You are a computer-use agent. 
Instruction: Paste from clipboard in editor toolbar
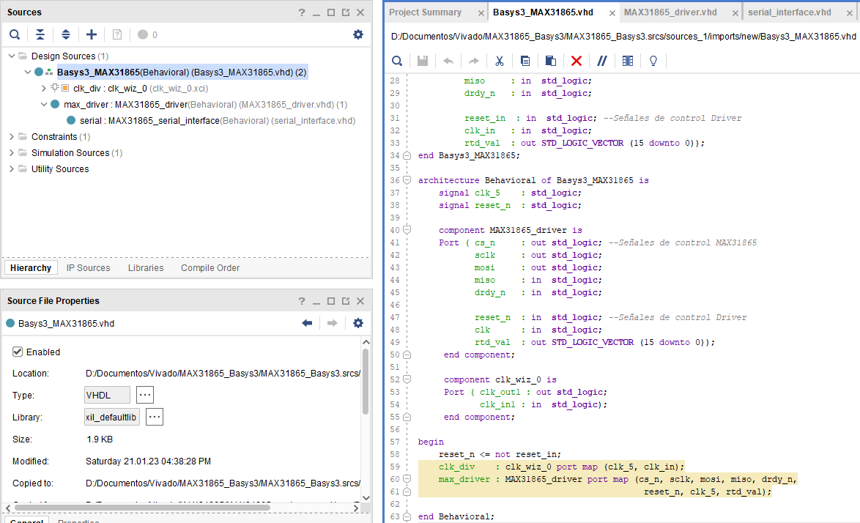(x=551, y=61)
